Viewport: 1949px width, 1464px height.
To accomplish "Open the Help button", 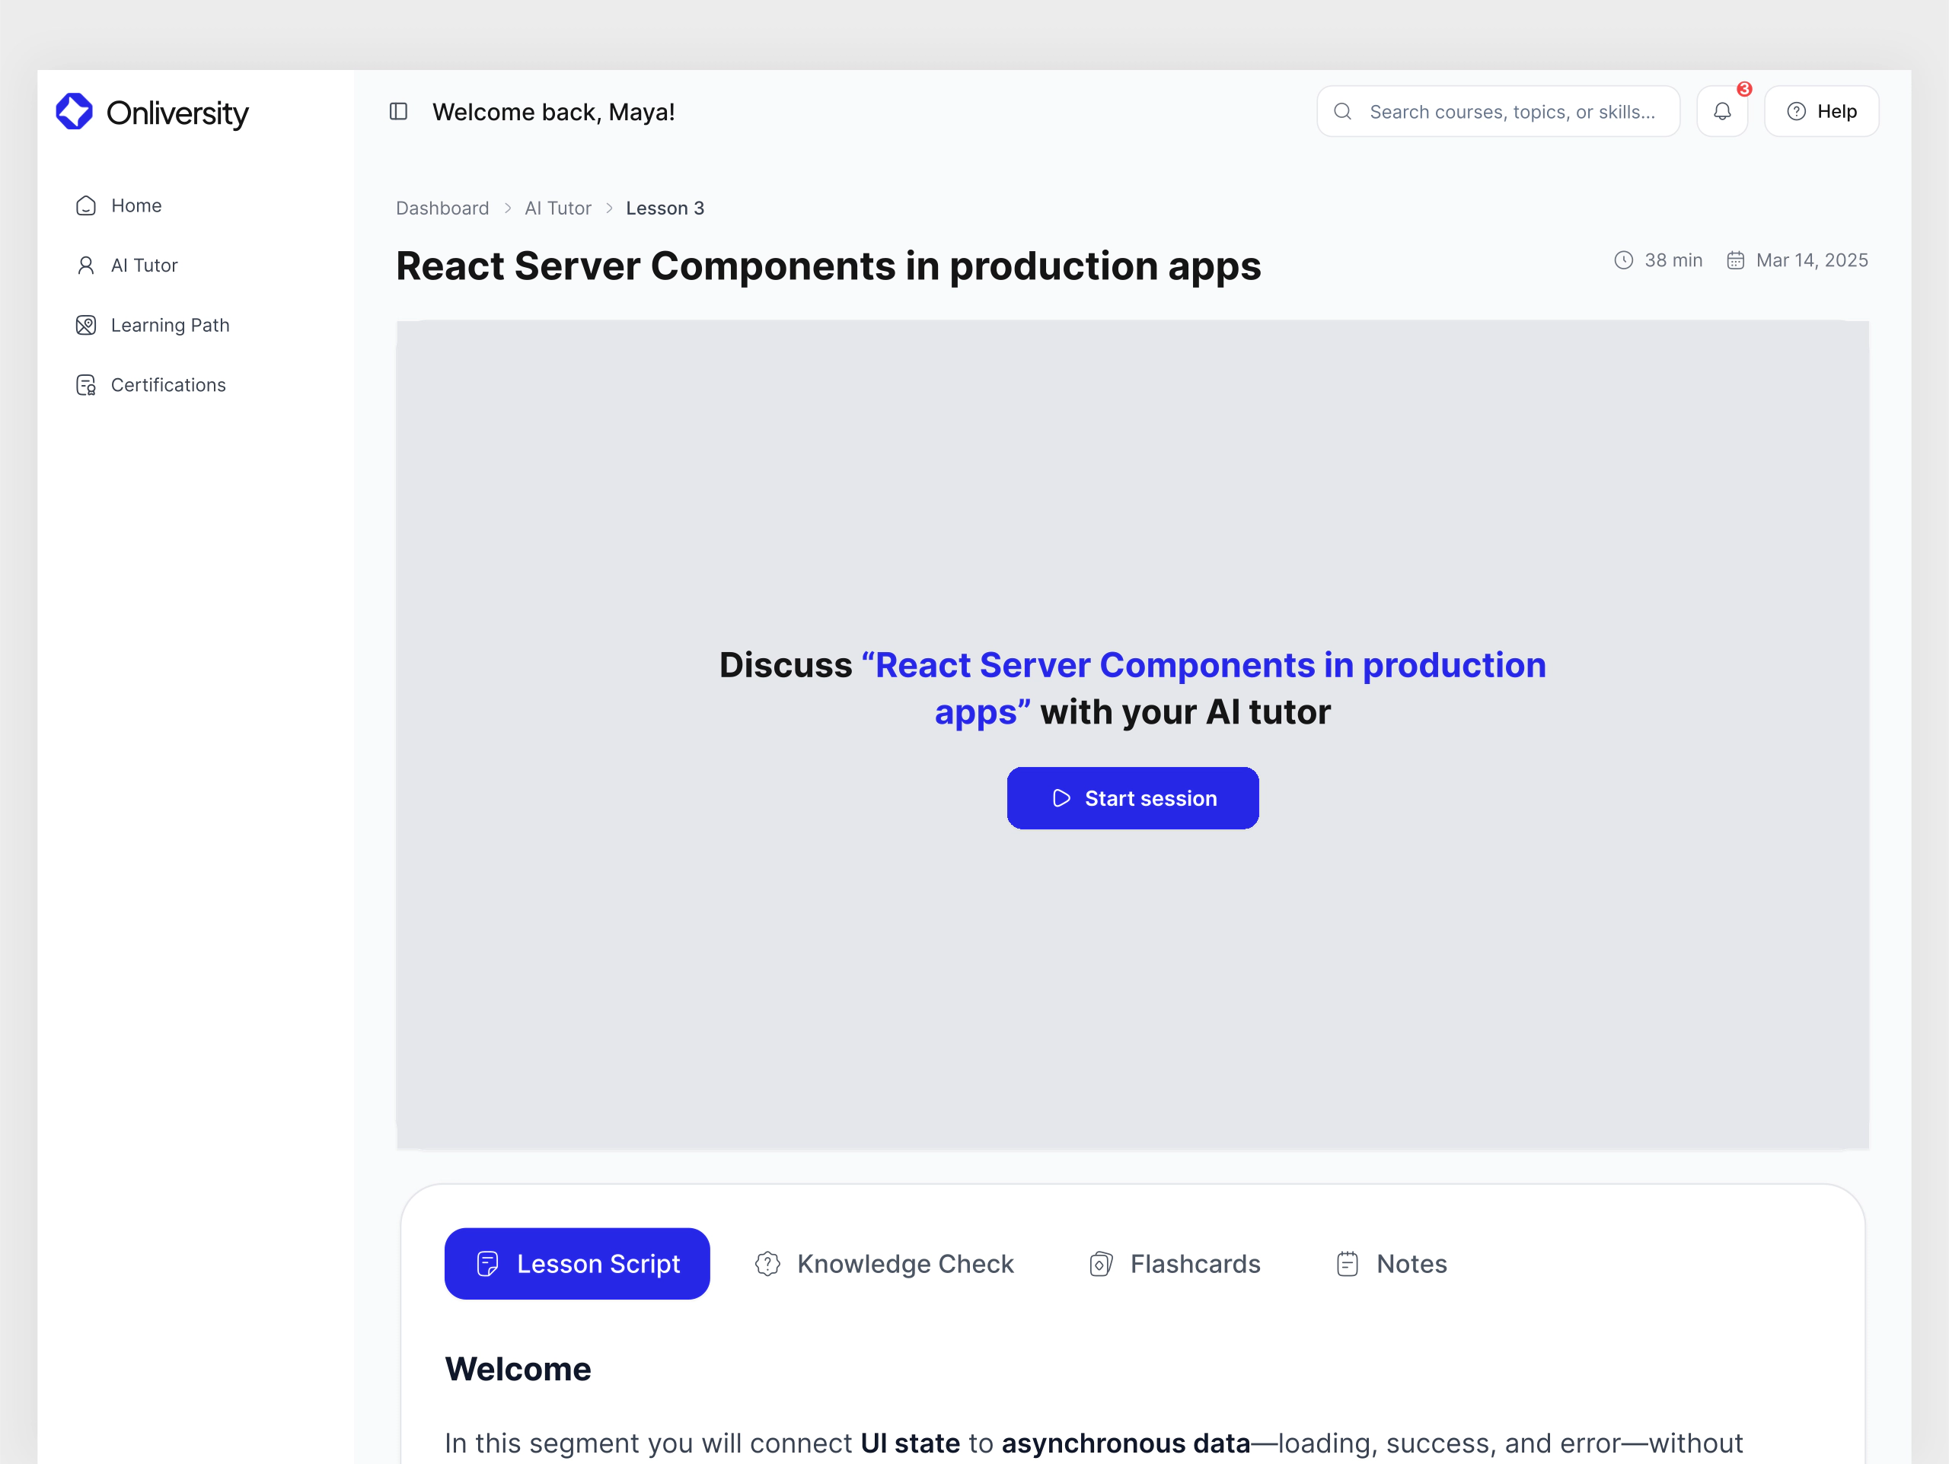I will pos(1821,111).
